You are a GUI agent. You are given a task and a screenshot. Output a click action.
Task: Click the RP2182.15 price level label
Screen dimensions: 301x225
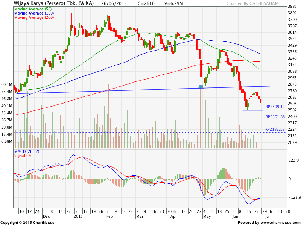pos(275,129)
